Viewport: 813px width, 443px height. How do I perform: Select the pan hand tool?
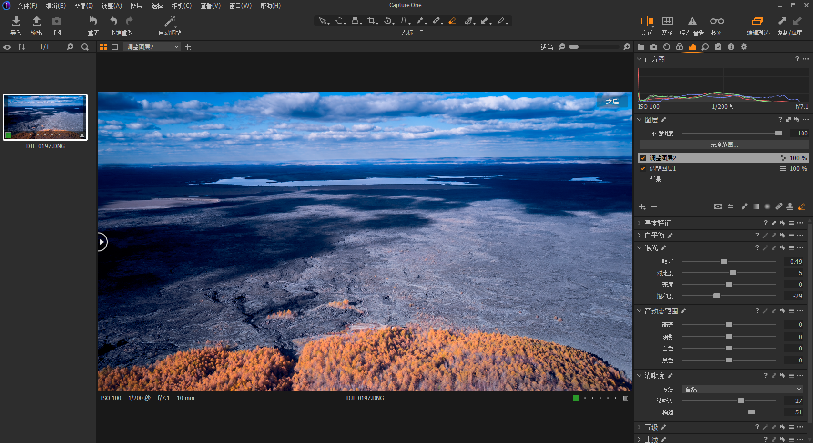click(339, 21)
